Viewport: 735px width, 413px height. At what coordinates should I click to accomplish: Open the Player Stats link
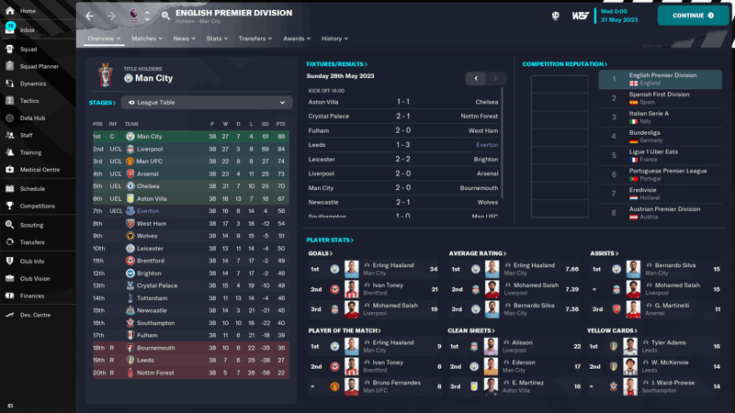pyautogui.click(x=330, y=240)
